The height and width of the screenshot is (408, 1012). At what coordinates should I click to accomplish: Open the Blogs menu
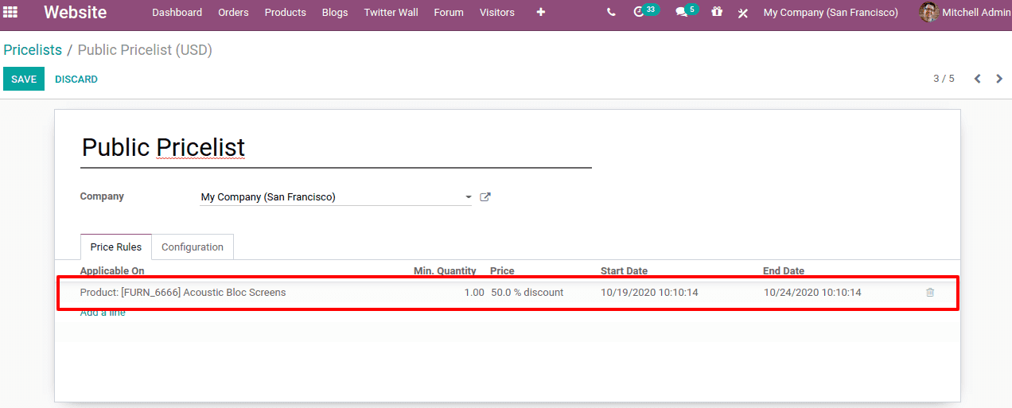pyautogui.click(x=335, y=13)
